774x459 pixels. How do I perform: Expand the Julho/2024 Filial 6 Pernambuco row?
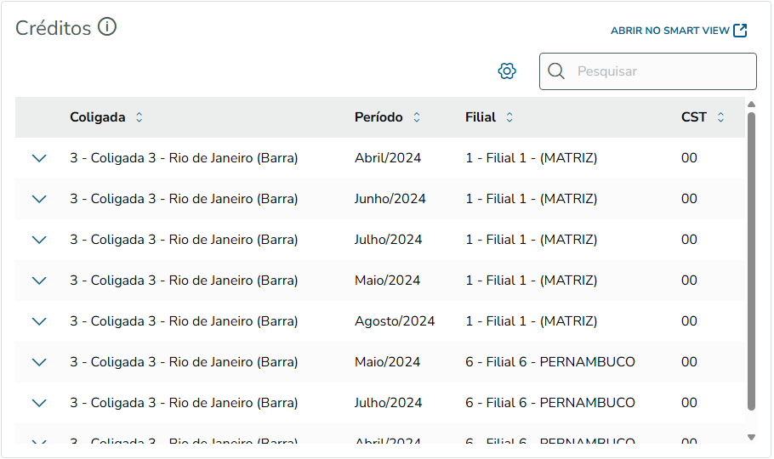pyautogui.click(x=38, y=403)
